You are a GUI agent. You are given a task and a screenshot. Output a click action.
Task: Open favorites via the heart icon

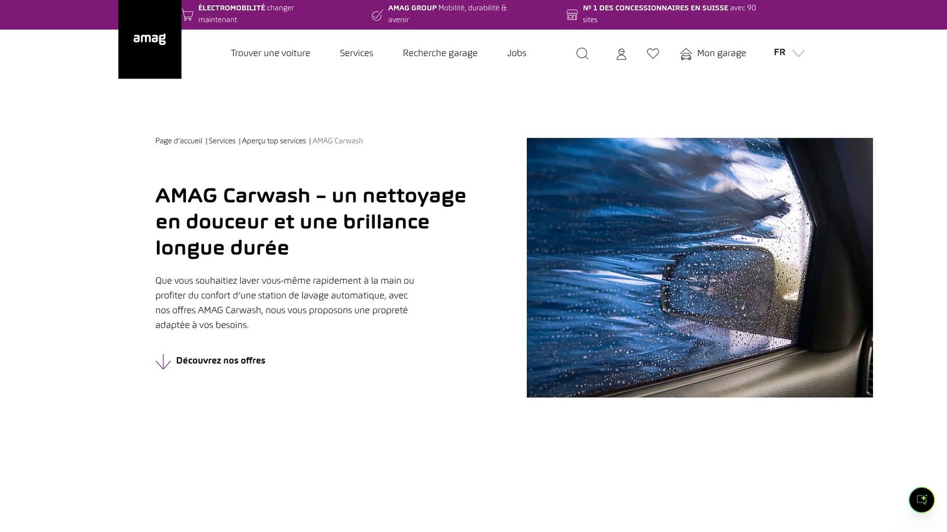coord(653,53)
